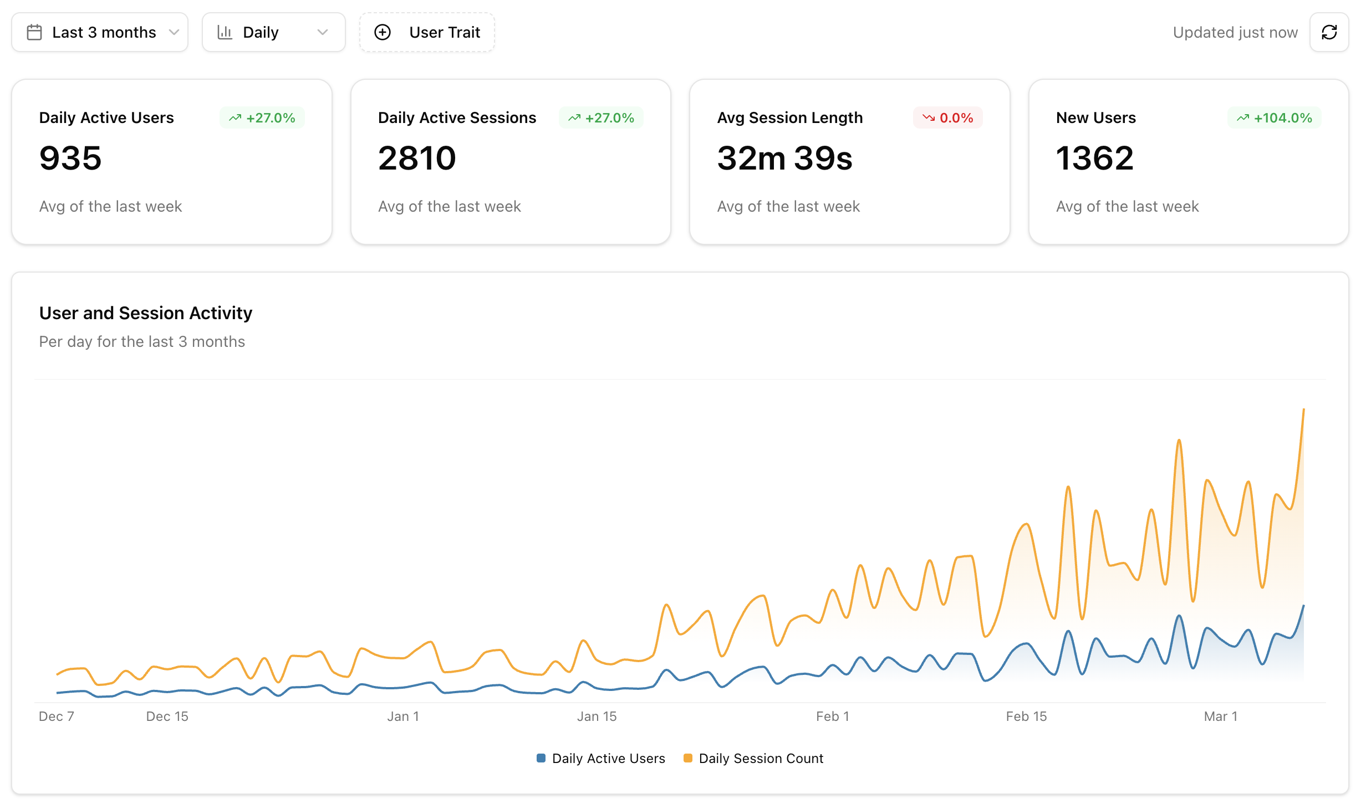
Task: Click the bar chart icon beside Daily
Action: point(225,32)
